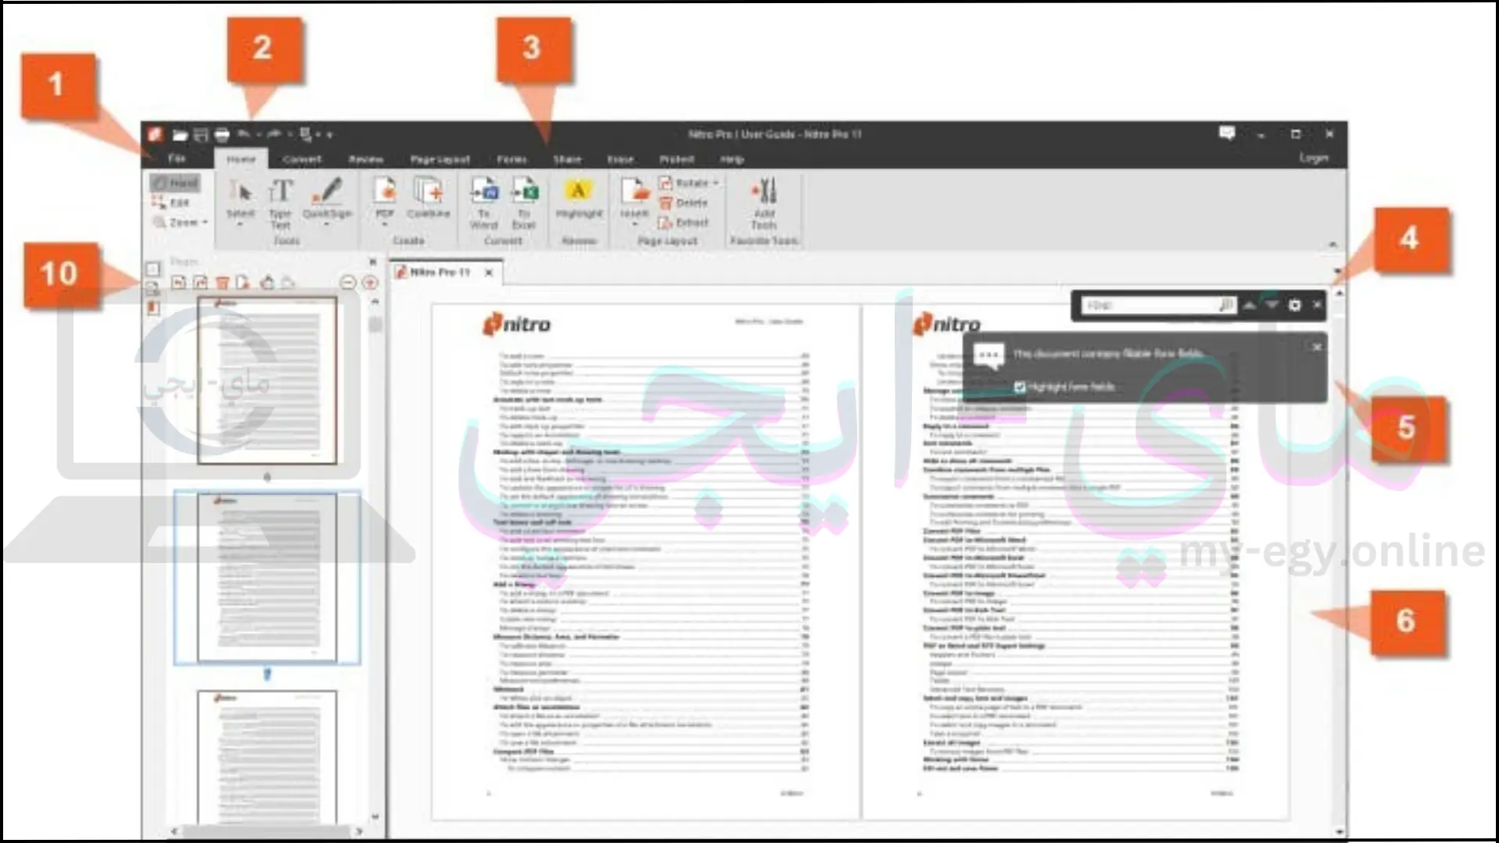Switch to the Erase tab
The image size is (1499, 843).
pos(621,159)
